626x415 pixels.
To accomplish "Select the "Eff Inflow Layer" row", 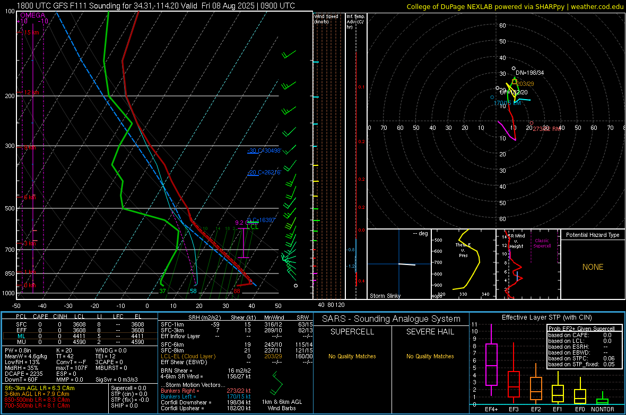I will (237, 336).
